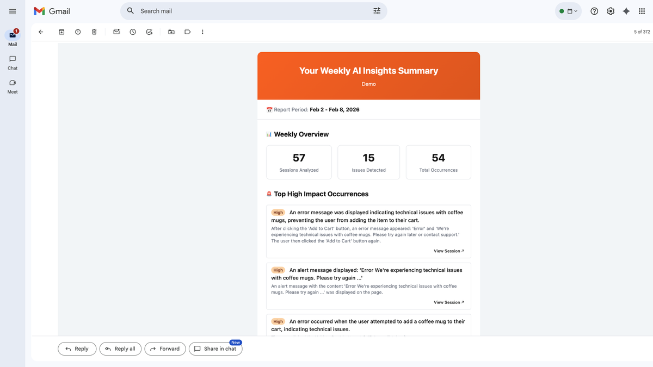Open search options filter icon
653x367 pixels.
377,11
